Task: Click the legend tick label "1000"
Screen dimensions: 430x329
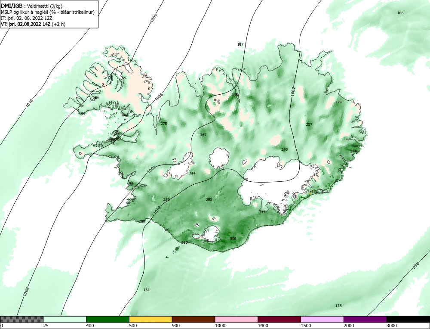Action: (x=220, y=326)
